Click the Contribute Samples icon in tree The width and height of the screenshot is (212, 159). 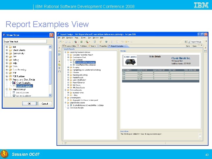click(x=68, y=108)
